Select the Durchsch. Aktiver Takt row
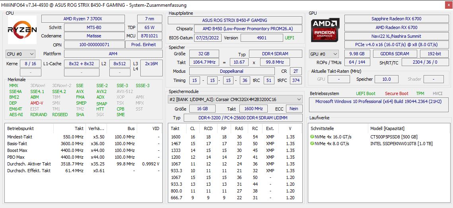 84,164
